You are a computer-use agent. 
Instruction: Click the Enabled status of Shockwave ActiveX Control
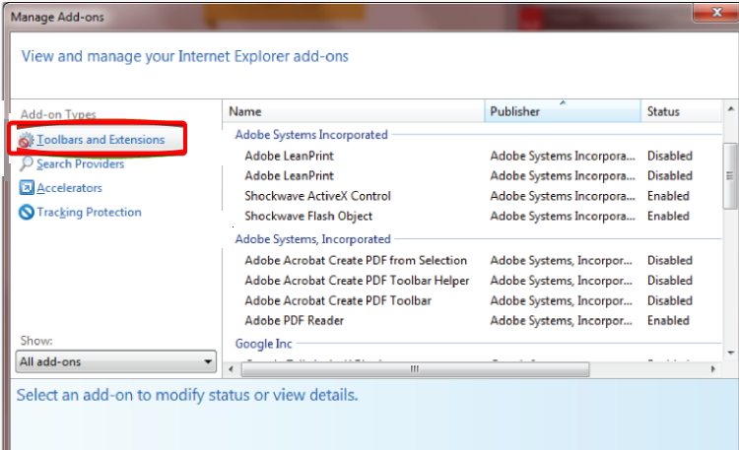coord(668,196)
